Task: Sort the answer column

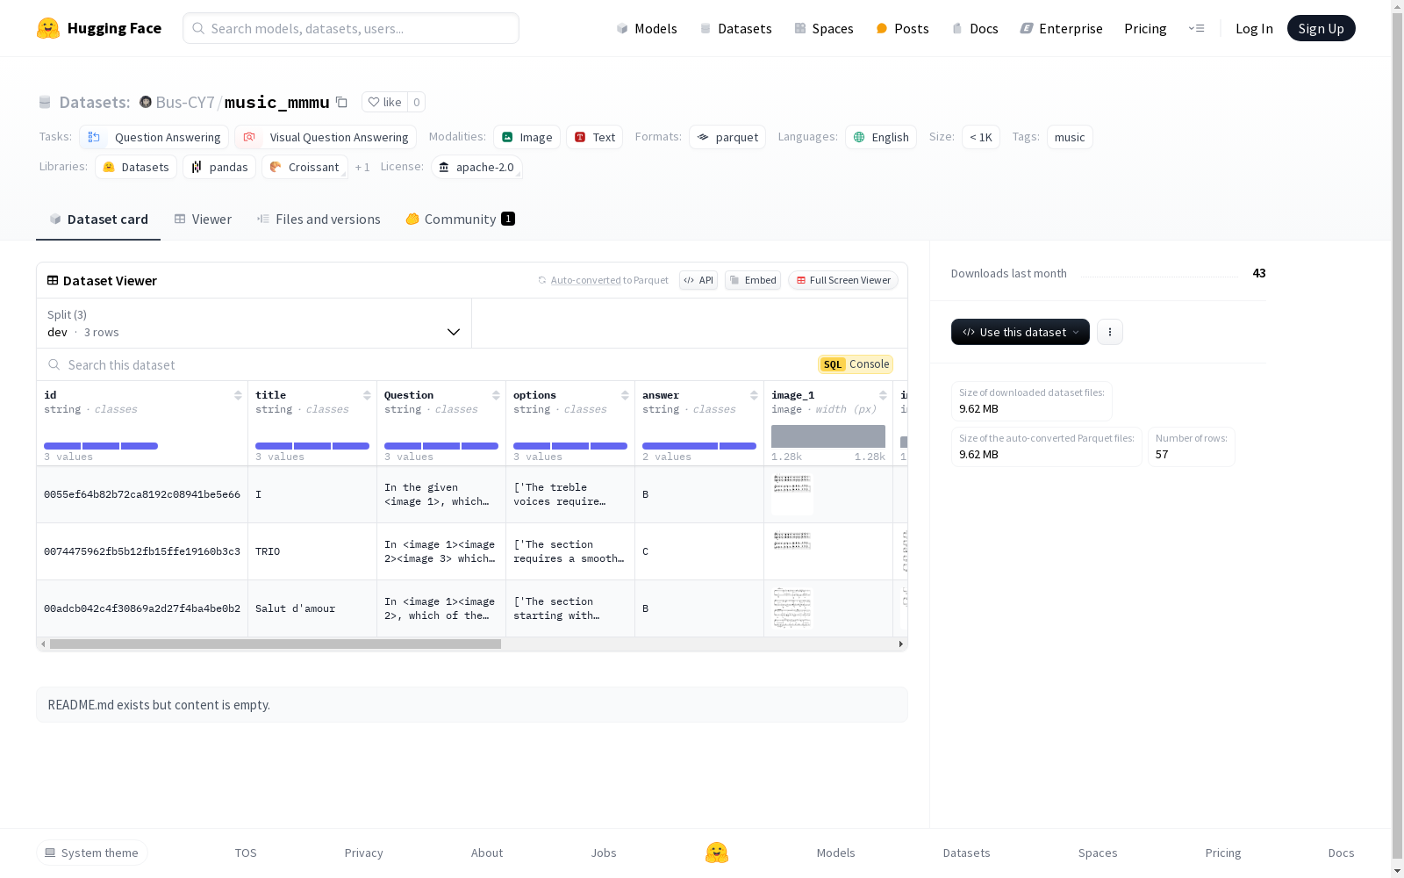Action: coord(754,395)
